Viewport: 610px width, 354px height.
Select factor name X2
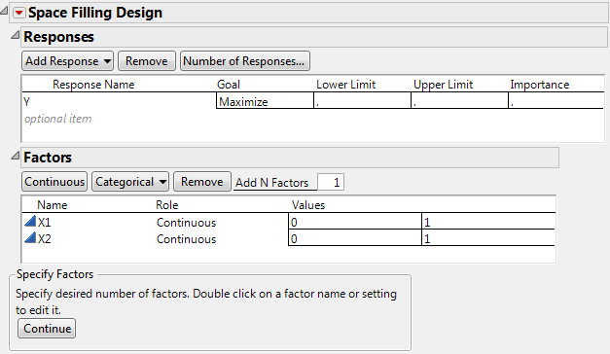pyautogui.click(x=45, y=239)
